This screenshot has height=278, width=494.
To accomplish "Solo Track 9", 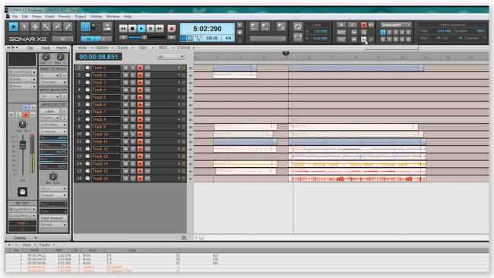I will [x=133, y=127].
